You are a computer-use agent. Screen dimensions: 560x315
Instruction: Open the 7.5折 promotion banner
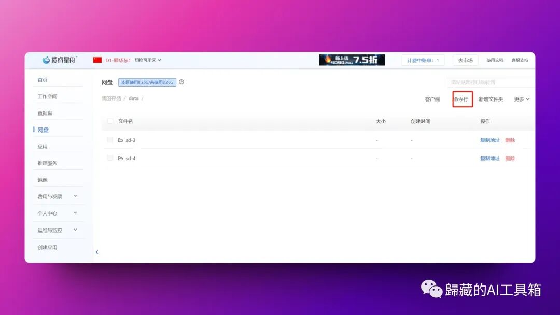coord(352,60)
